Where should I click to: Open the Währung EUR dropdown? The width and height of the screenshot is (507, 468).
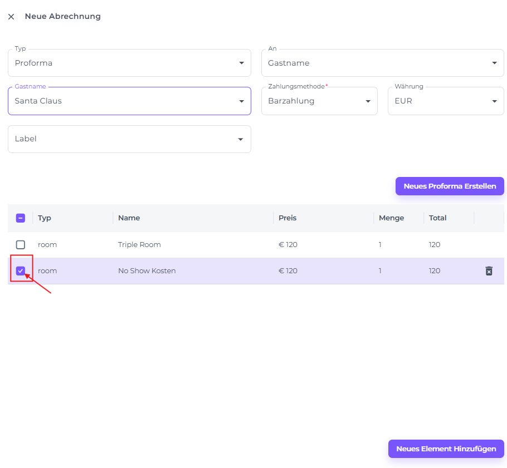click(x=446, y=101)
